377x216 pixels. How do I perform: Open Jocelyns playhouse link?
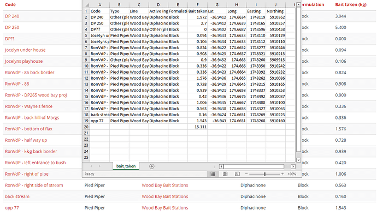[x=24, y=61]
